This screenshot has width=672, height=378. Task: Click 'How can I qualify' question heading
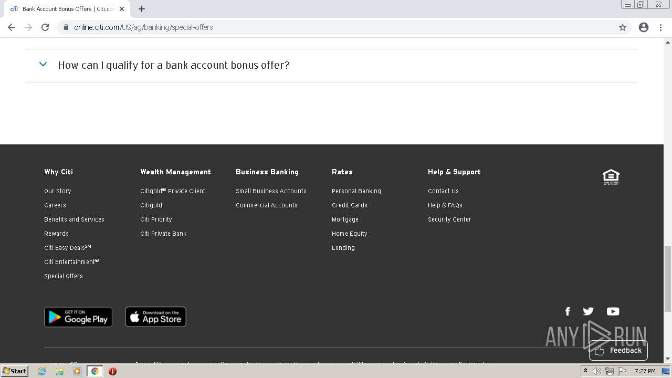(174, 65)
